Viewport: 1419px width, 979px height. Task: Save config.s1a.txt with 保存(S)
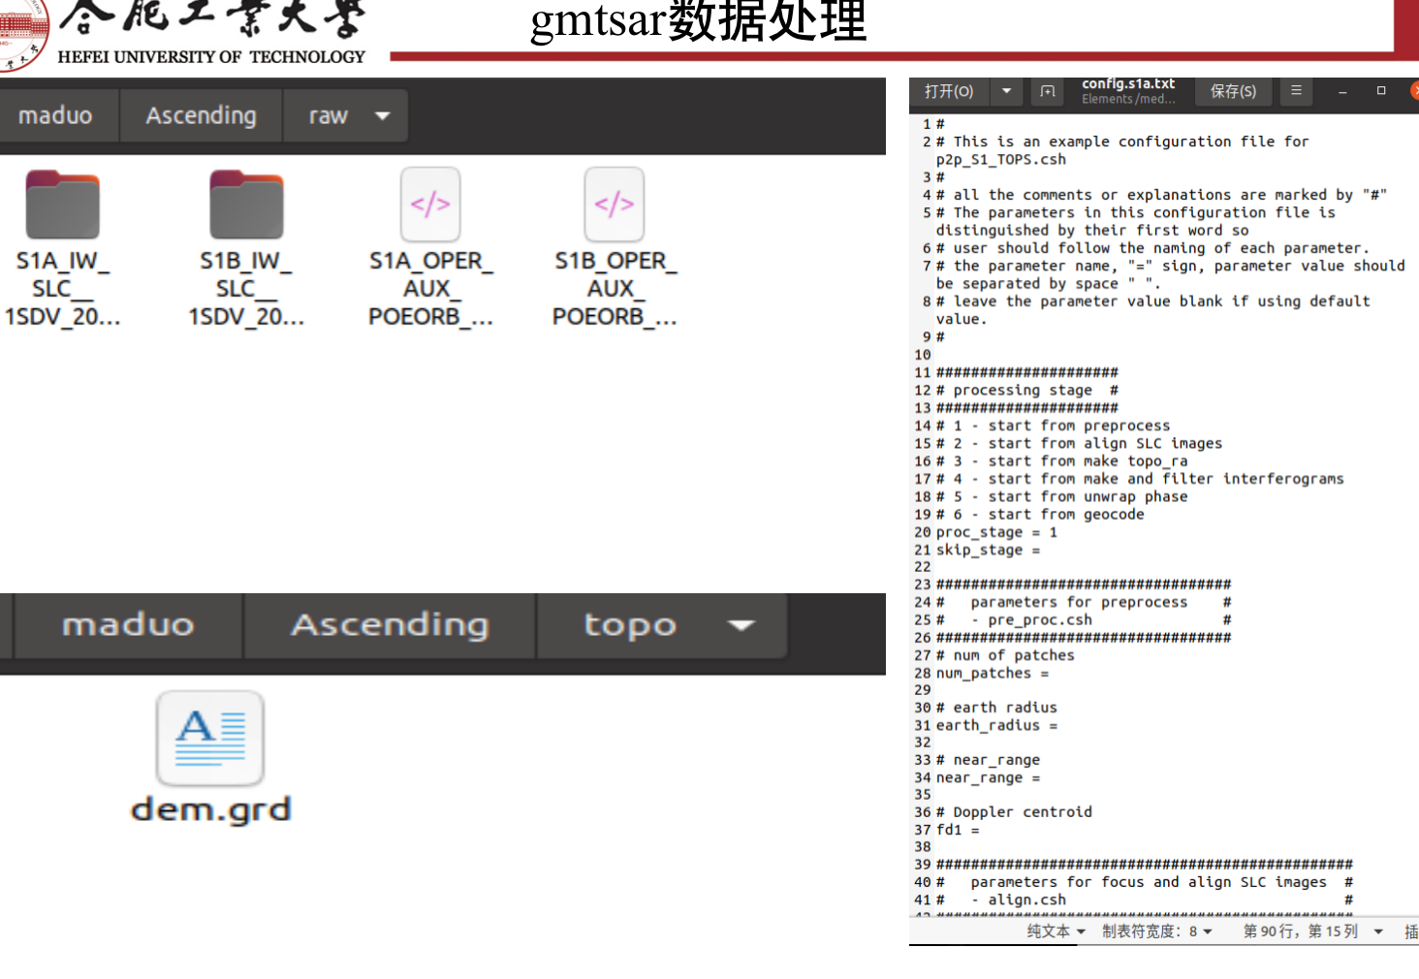1233,91
